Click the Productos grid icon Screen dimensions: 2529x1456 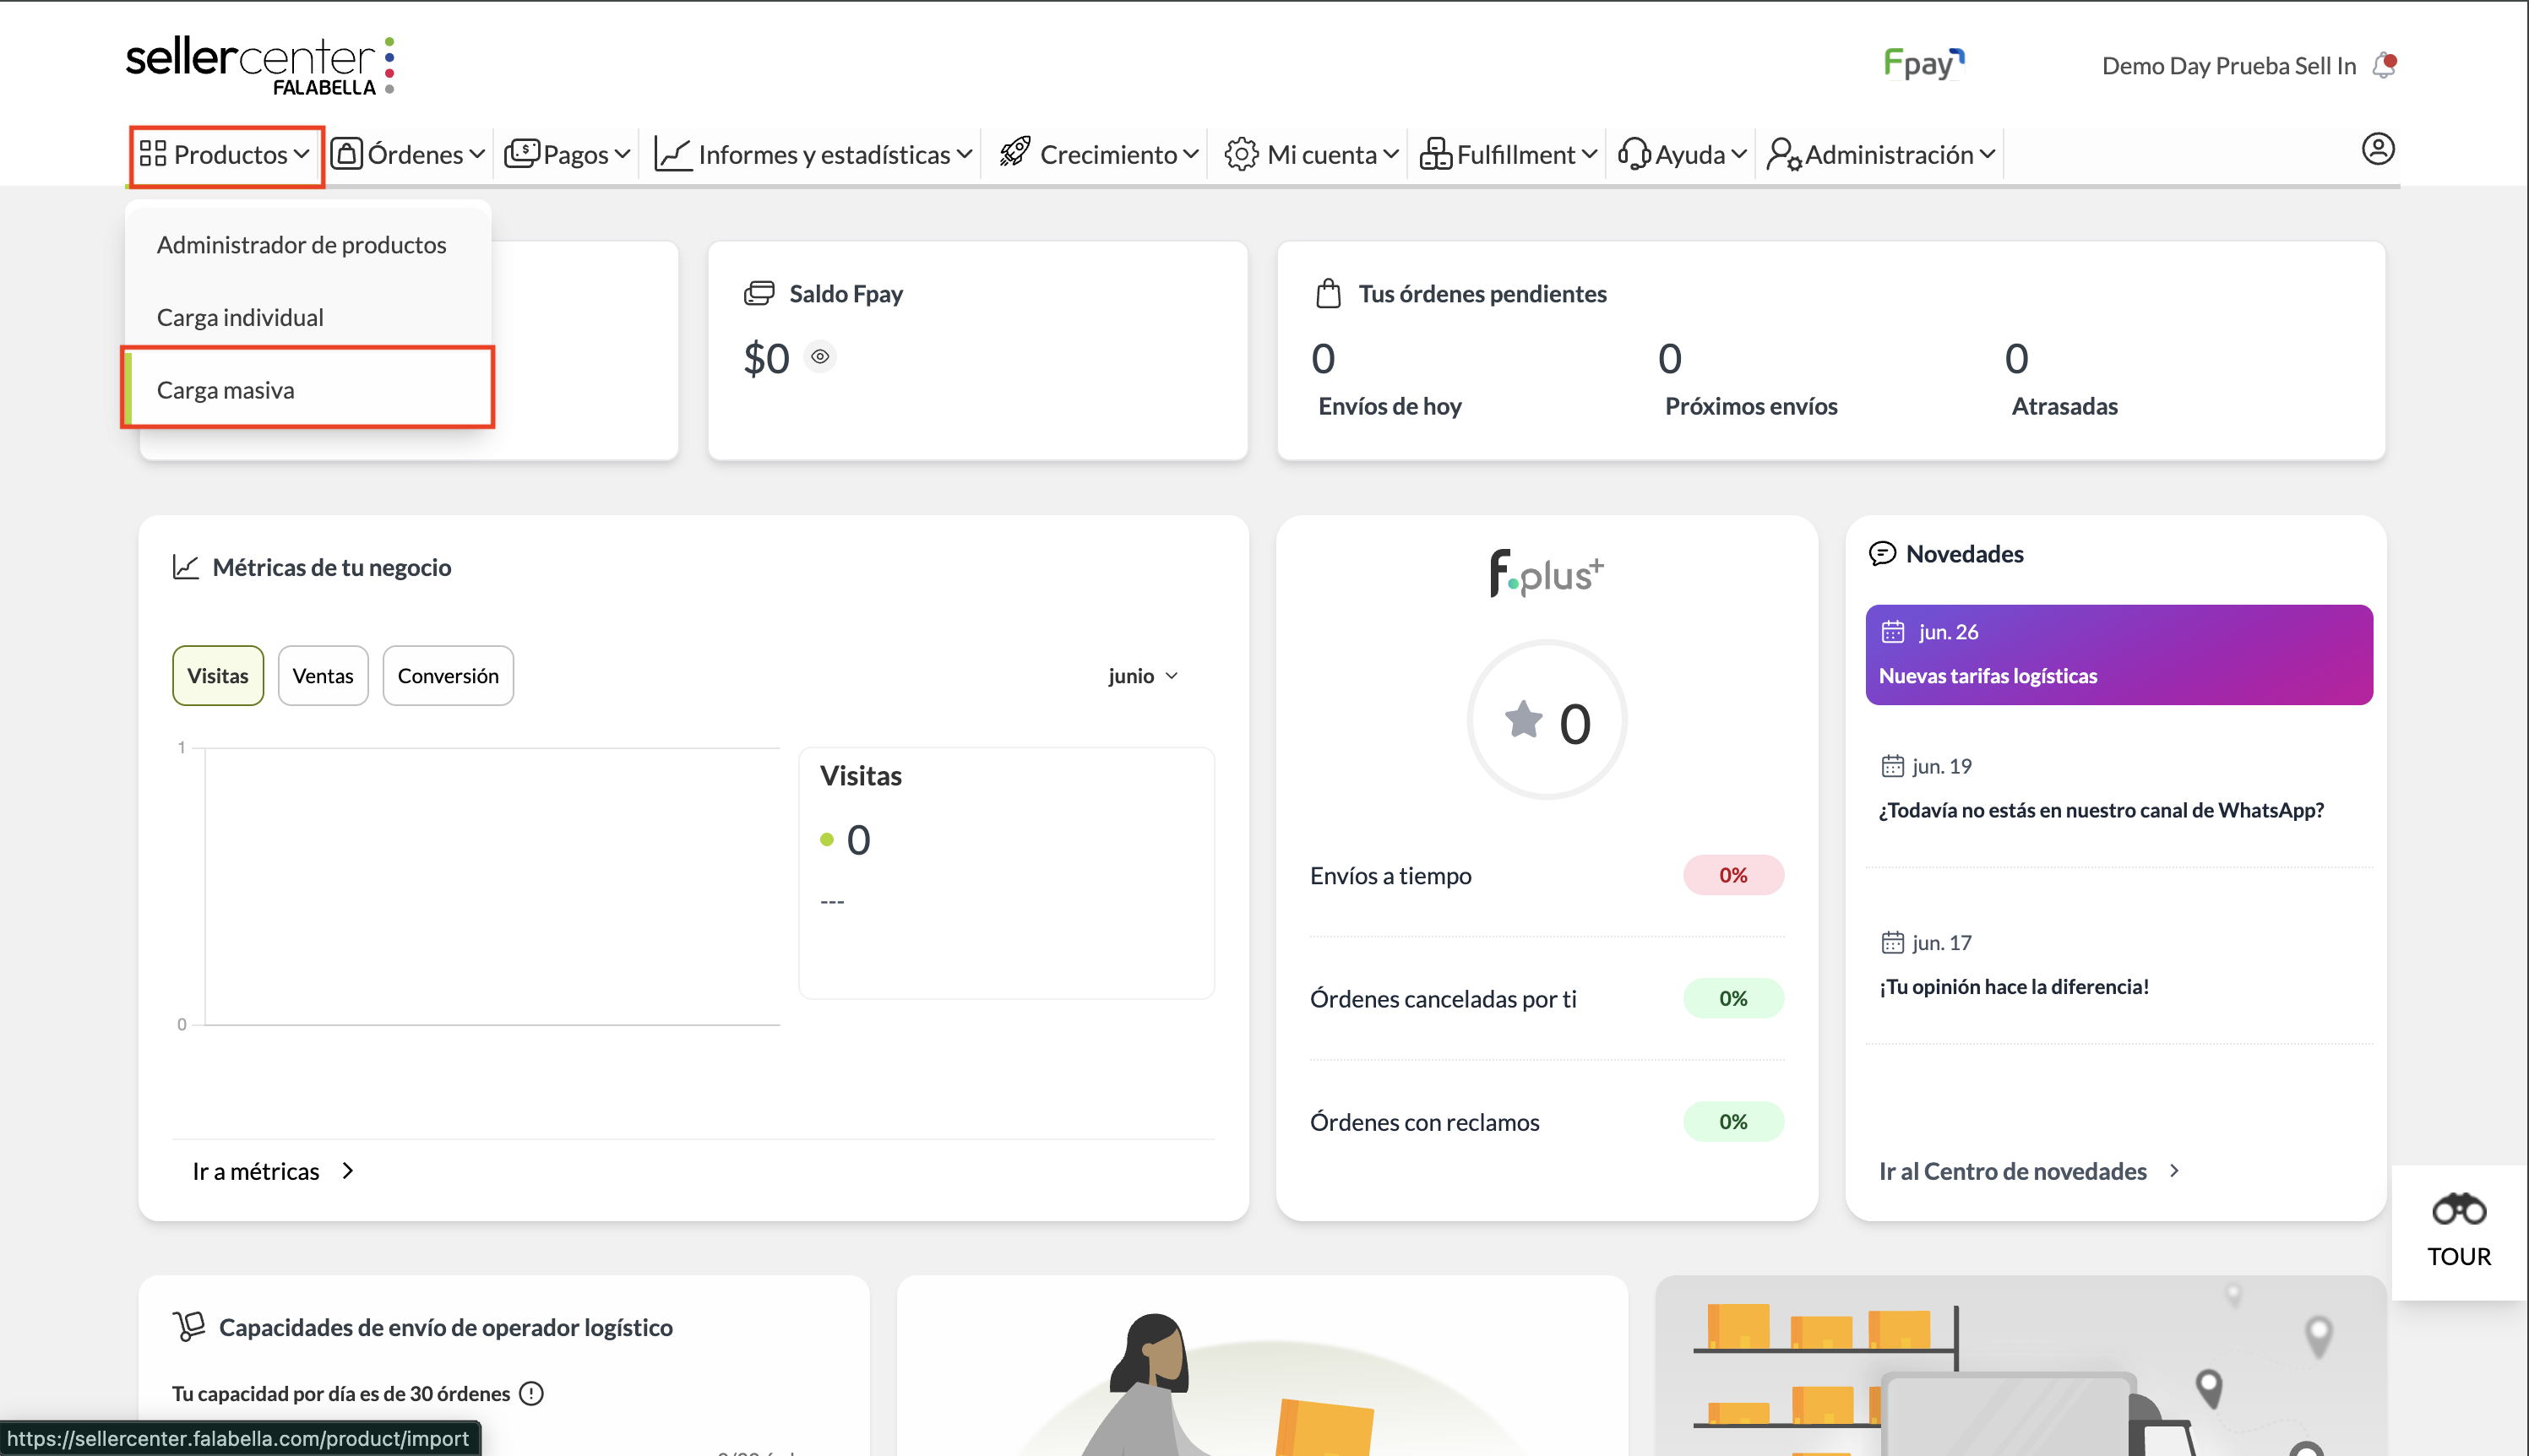pyautogui.click(x=153, y=154)
